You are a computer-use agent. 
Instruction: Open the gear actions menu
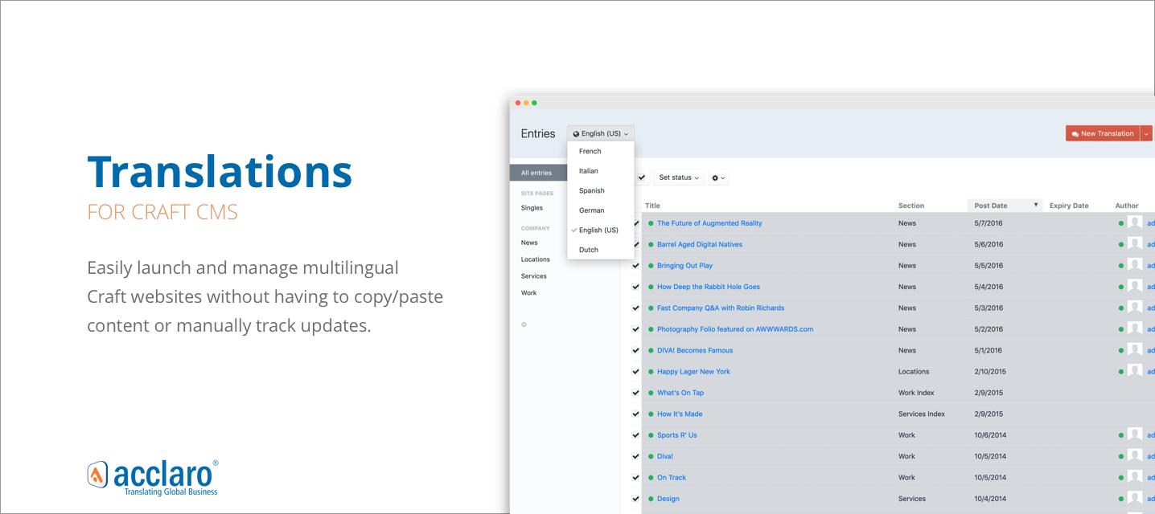pyautogui.click(x=718, y=177)
